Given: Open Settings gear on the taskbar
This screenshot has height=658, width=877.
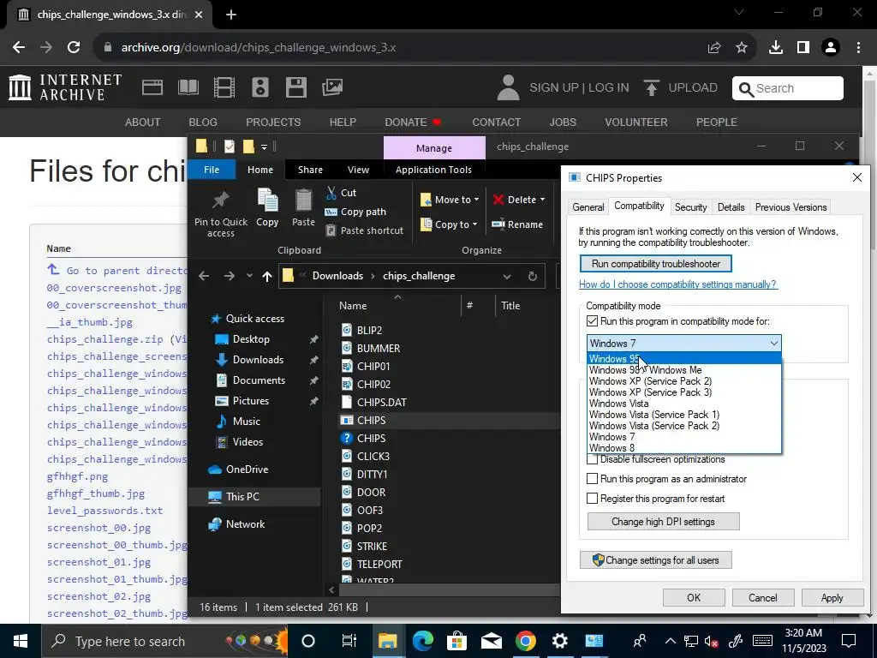Looking at the screenshot, I should [559, 641].
